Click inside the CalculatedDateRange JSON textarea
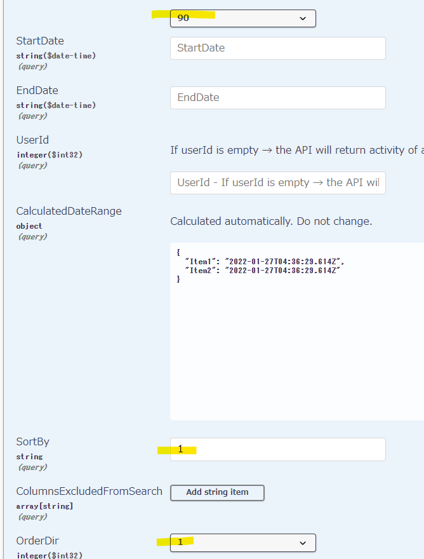424x559 pixels. point(296,343)
